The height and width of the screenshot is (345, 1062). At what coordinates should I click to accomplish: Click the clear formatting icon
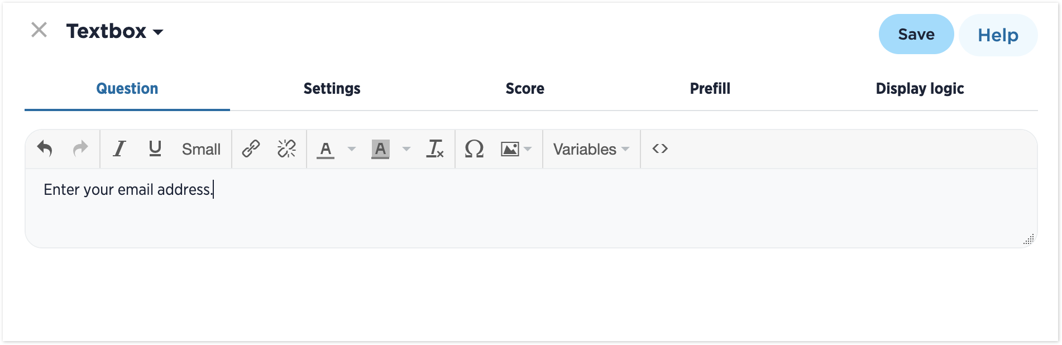(435, 148)
